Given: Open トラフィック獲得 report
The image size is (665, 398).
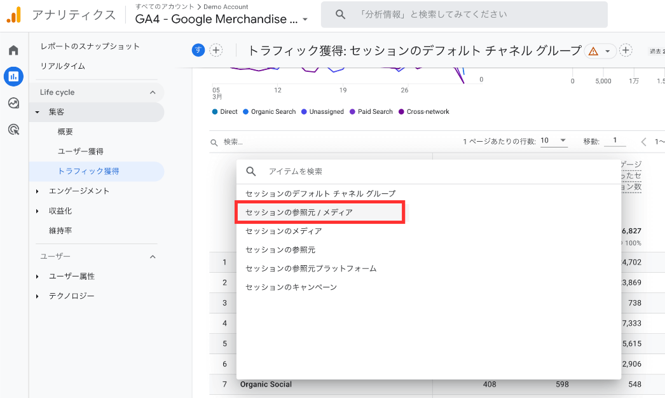Looking at the screenshot, I should point(88,171).
